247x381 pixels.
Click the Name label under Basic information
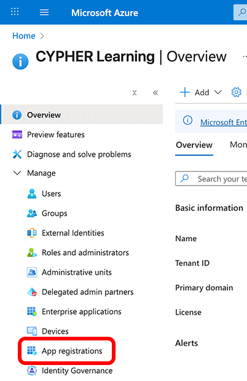[186, 238]
